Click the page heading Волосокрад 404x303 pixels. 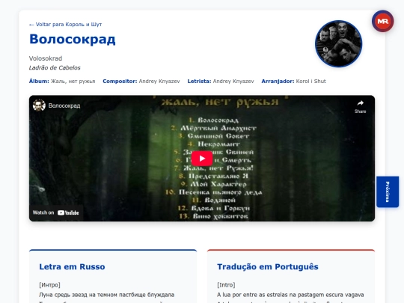(73, 40)
